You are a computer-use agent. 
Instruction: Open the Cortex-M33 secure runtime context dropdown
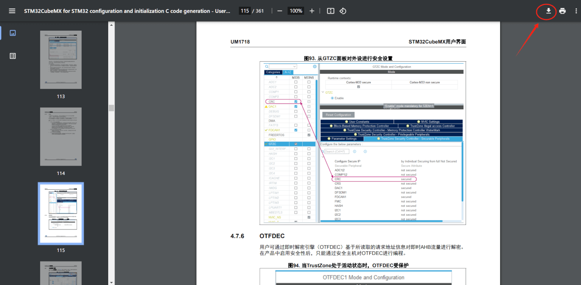(x=359, y=82)
